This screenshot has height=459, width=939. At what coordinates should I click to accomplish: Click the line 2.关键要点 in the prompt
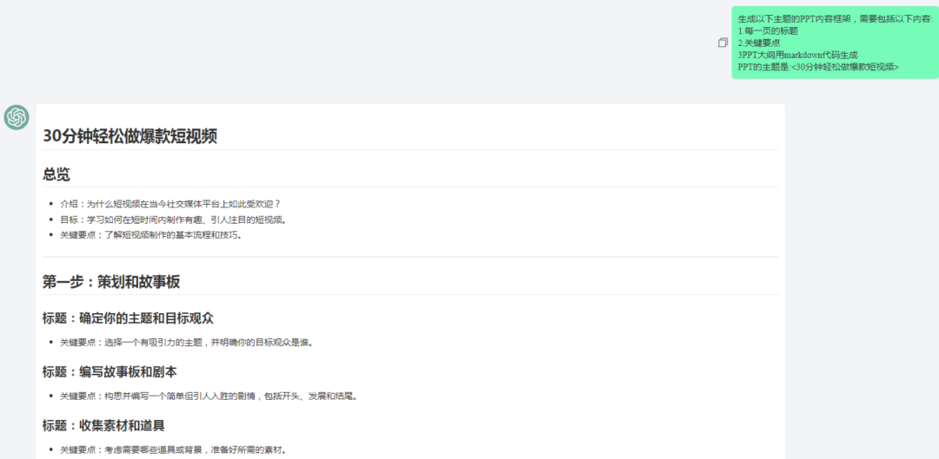(x=759, y=43)
